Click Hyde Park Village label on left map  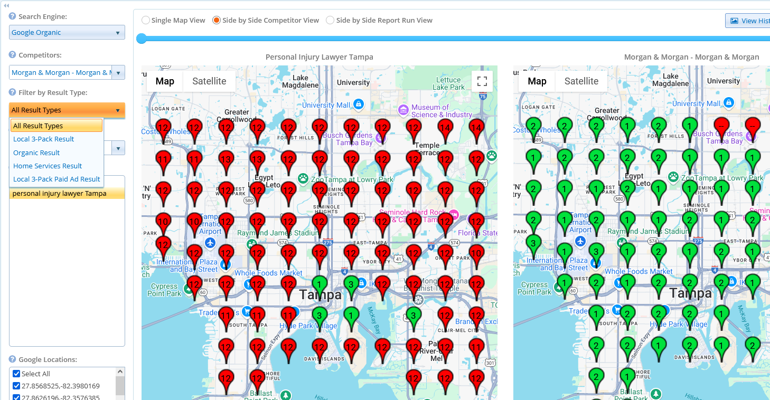308,326
